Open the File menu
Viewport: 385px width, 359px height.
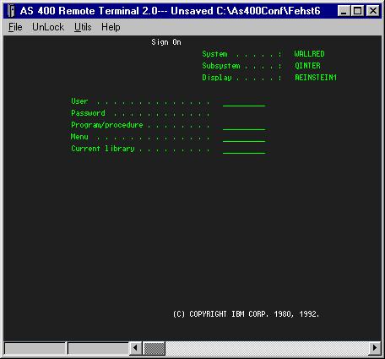15,27
